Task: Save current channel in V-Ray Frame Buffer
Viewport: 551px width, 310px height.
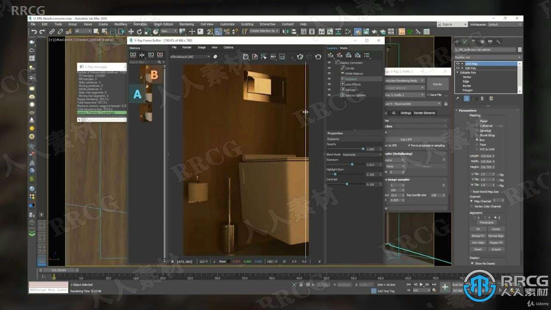Action: click(246, 56)
